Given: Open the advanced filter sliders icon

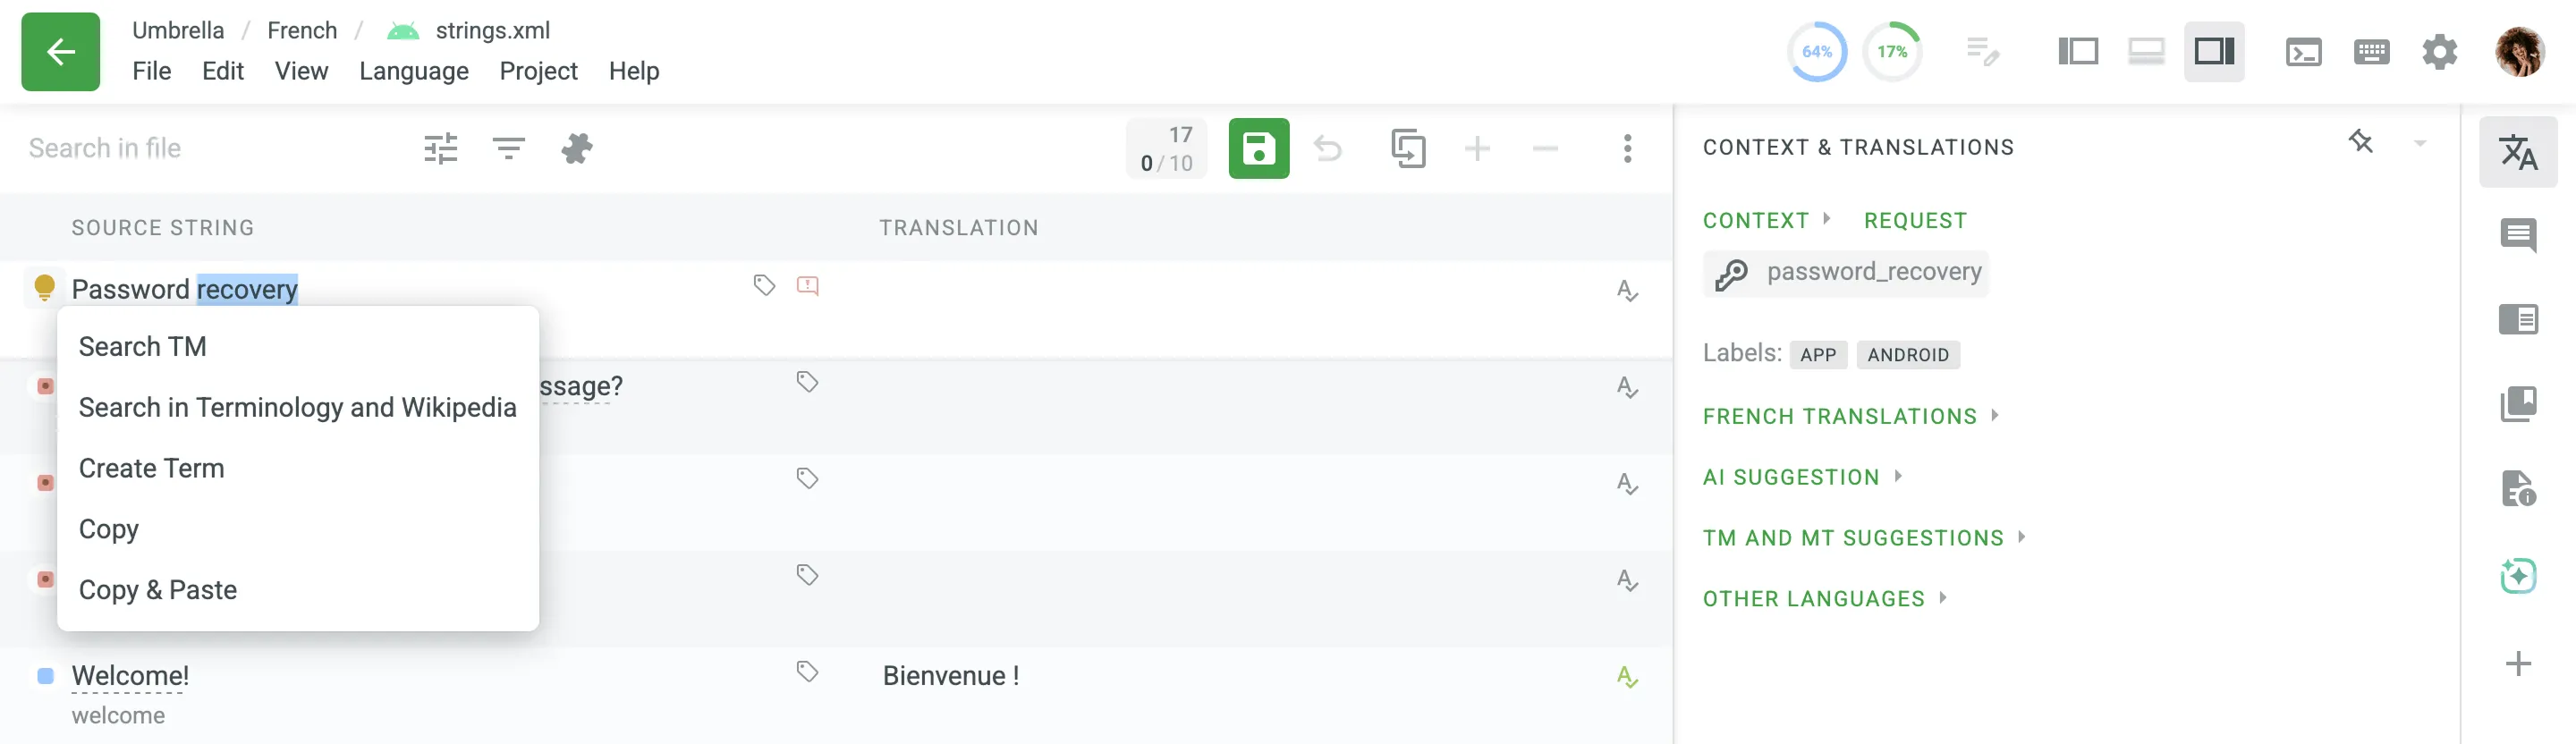Looking at the screenshot, I should click(440, 149).
